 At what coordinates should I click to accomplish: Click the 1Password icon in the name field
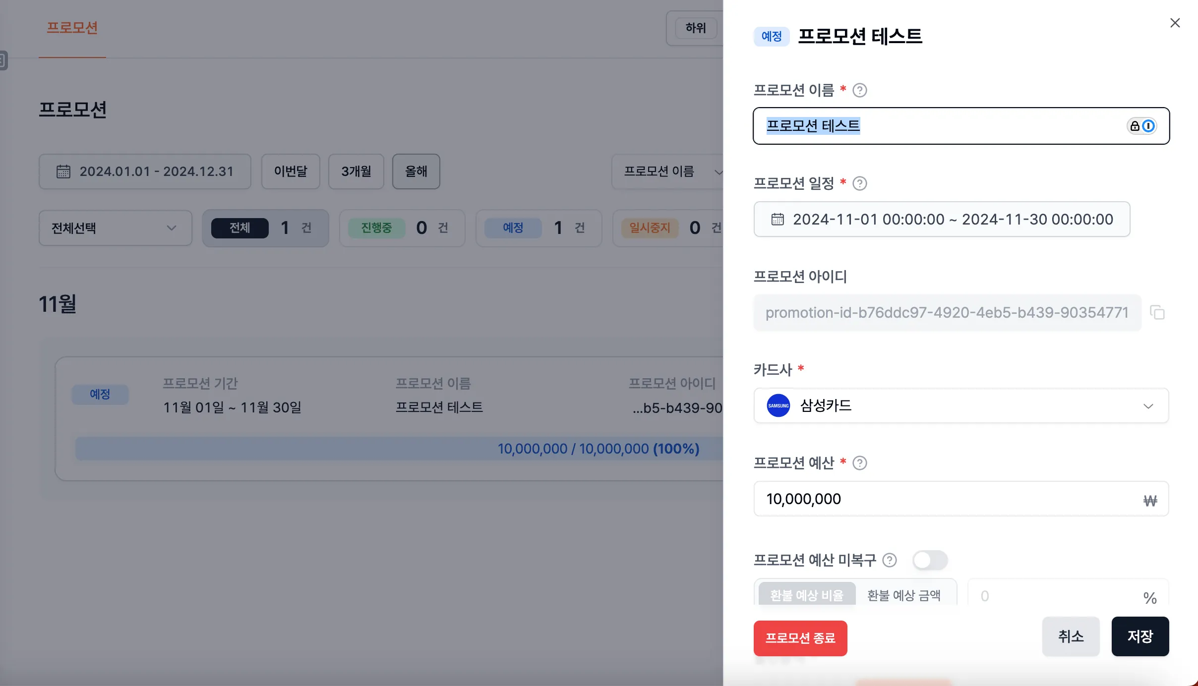coord(1148,125)
